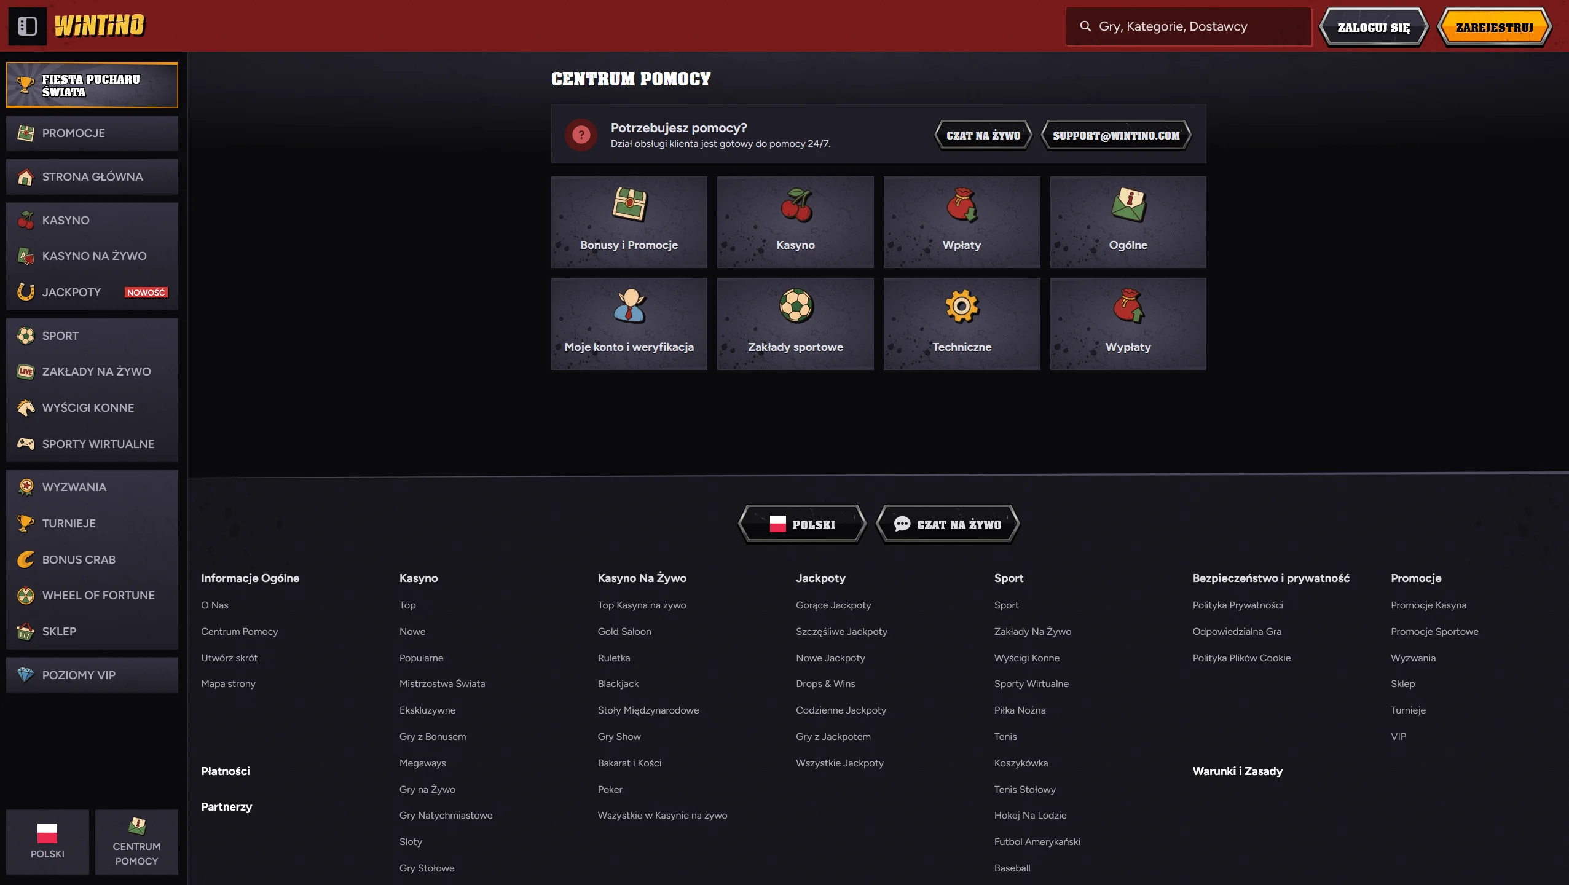Viewport: 1569px width, 885px height.
Task: Click the trophy icon for Fiesta Pucharu Świata
Action: pyautogui.click(x=25, y=85)
